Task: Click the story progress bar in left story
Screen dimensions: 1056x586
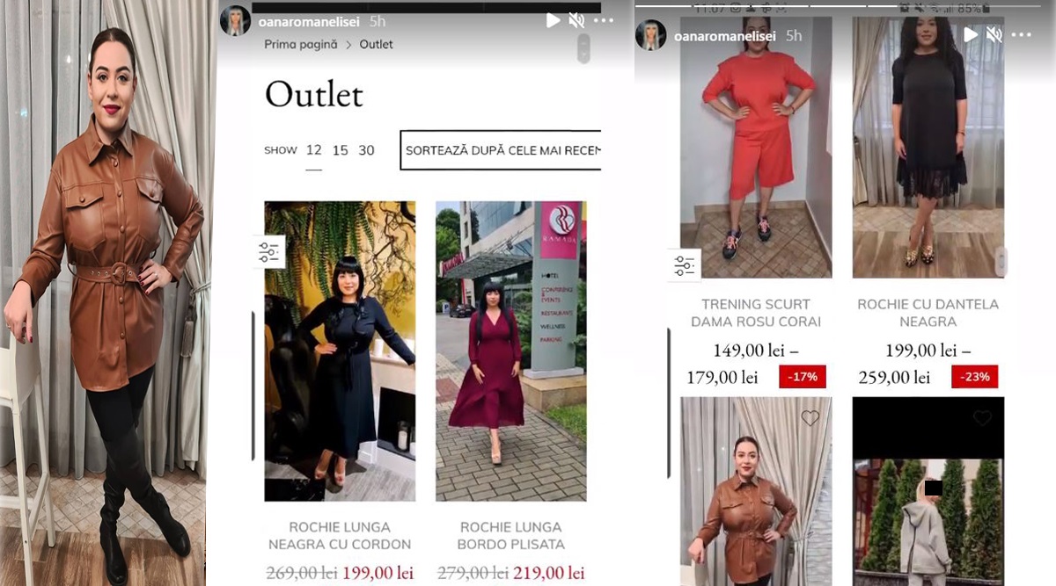Action: tap(426, 8)
